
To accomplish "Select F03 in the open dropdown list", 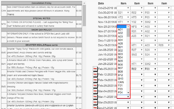I will coord(120,89).
